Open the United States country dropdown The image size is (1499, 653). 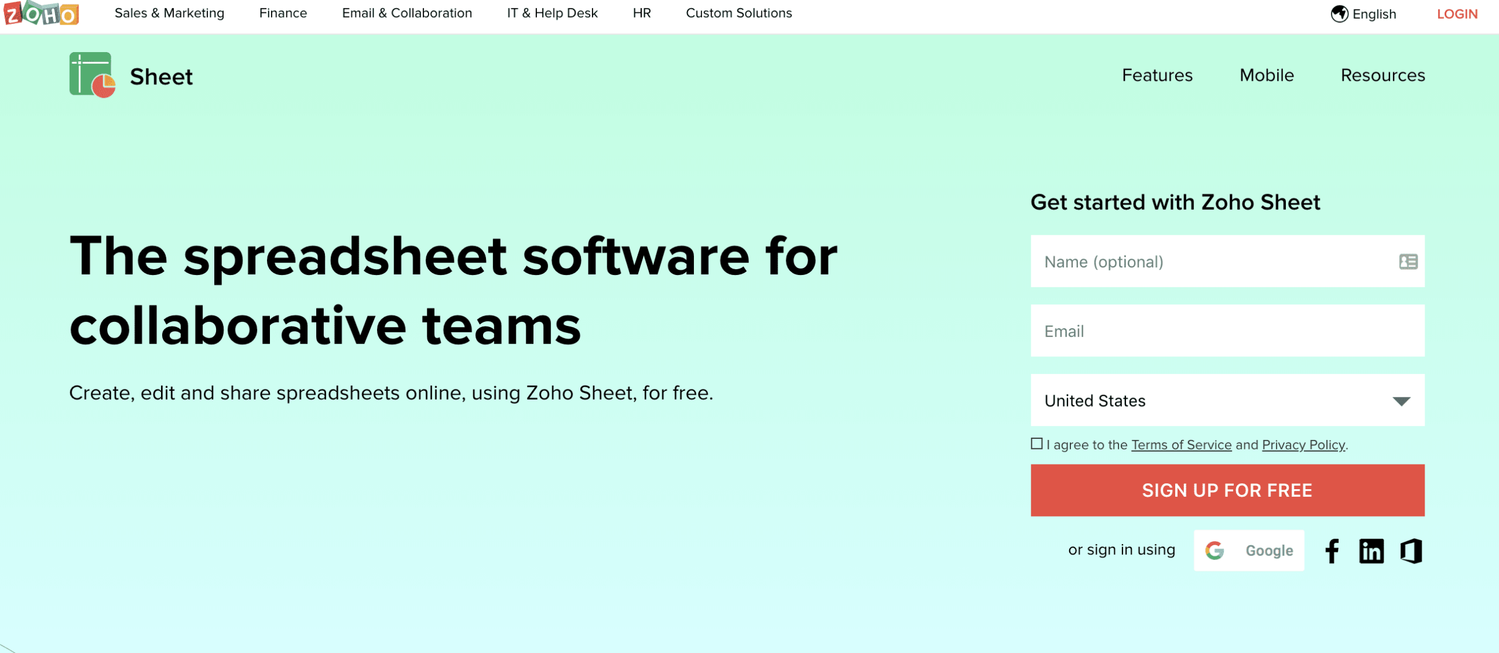(x=1227, y=400)
